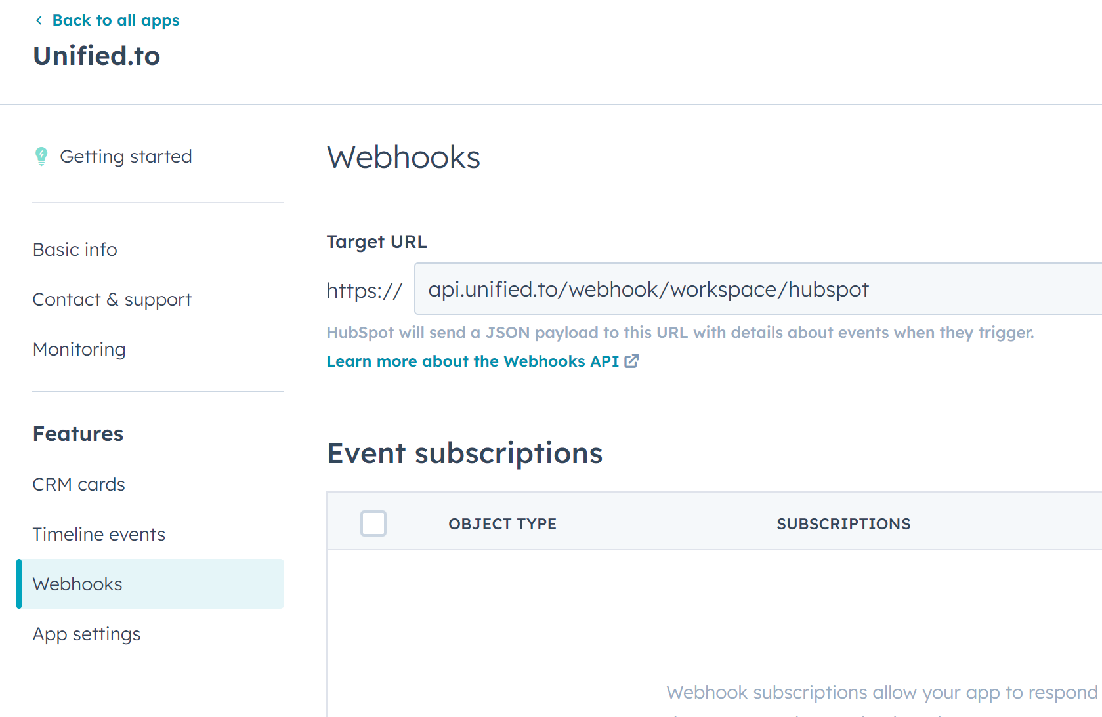The height and width of the screenshot is (717, 1102).
Task: Go back to all apps
Action: (116, 21)
